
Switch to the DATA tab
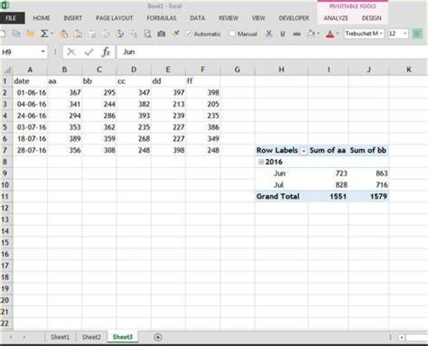197,18
